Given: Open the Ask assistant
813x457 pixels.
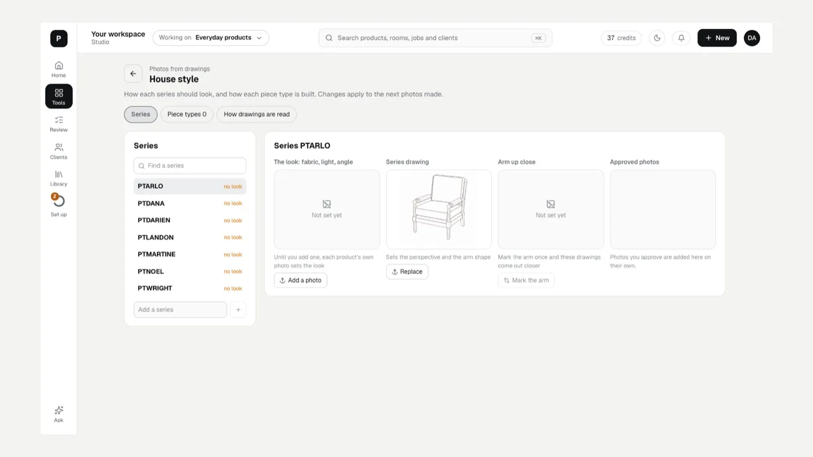Looking at the screenshot, I should [59, 414].
